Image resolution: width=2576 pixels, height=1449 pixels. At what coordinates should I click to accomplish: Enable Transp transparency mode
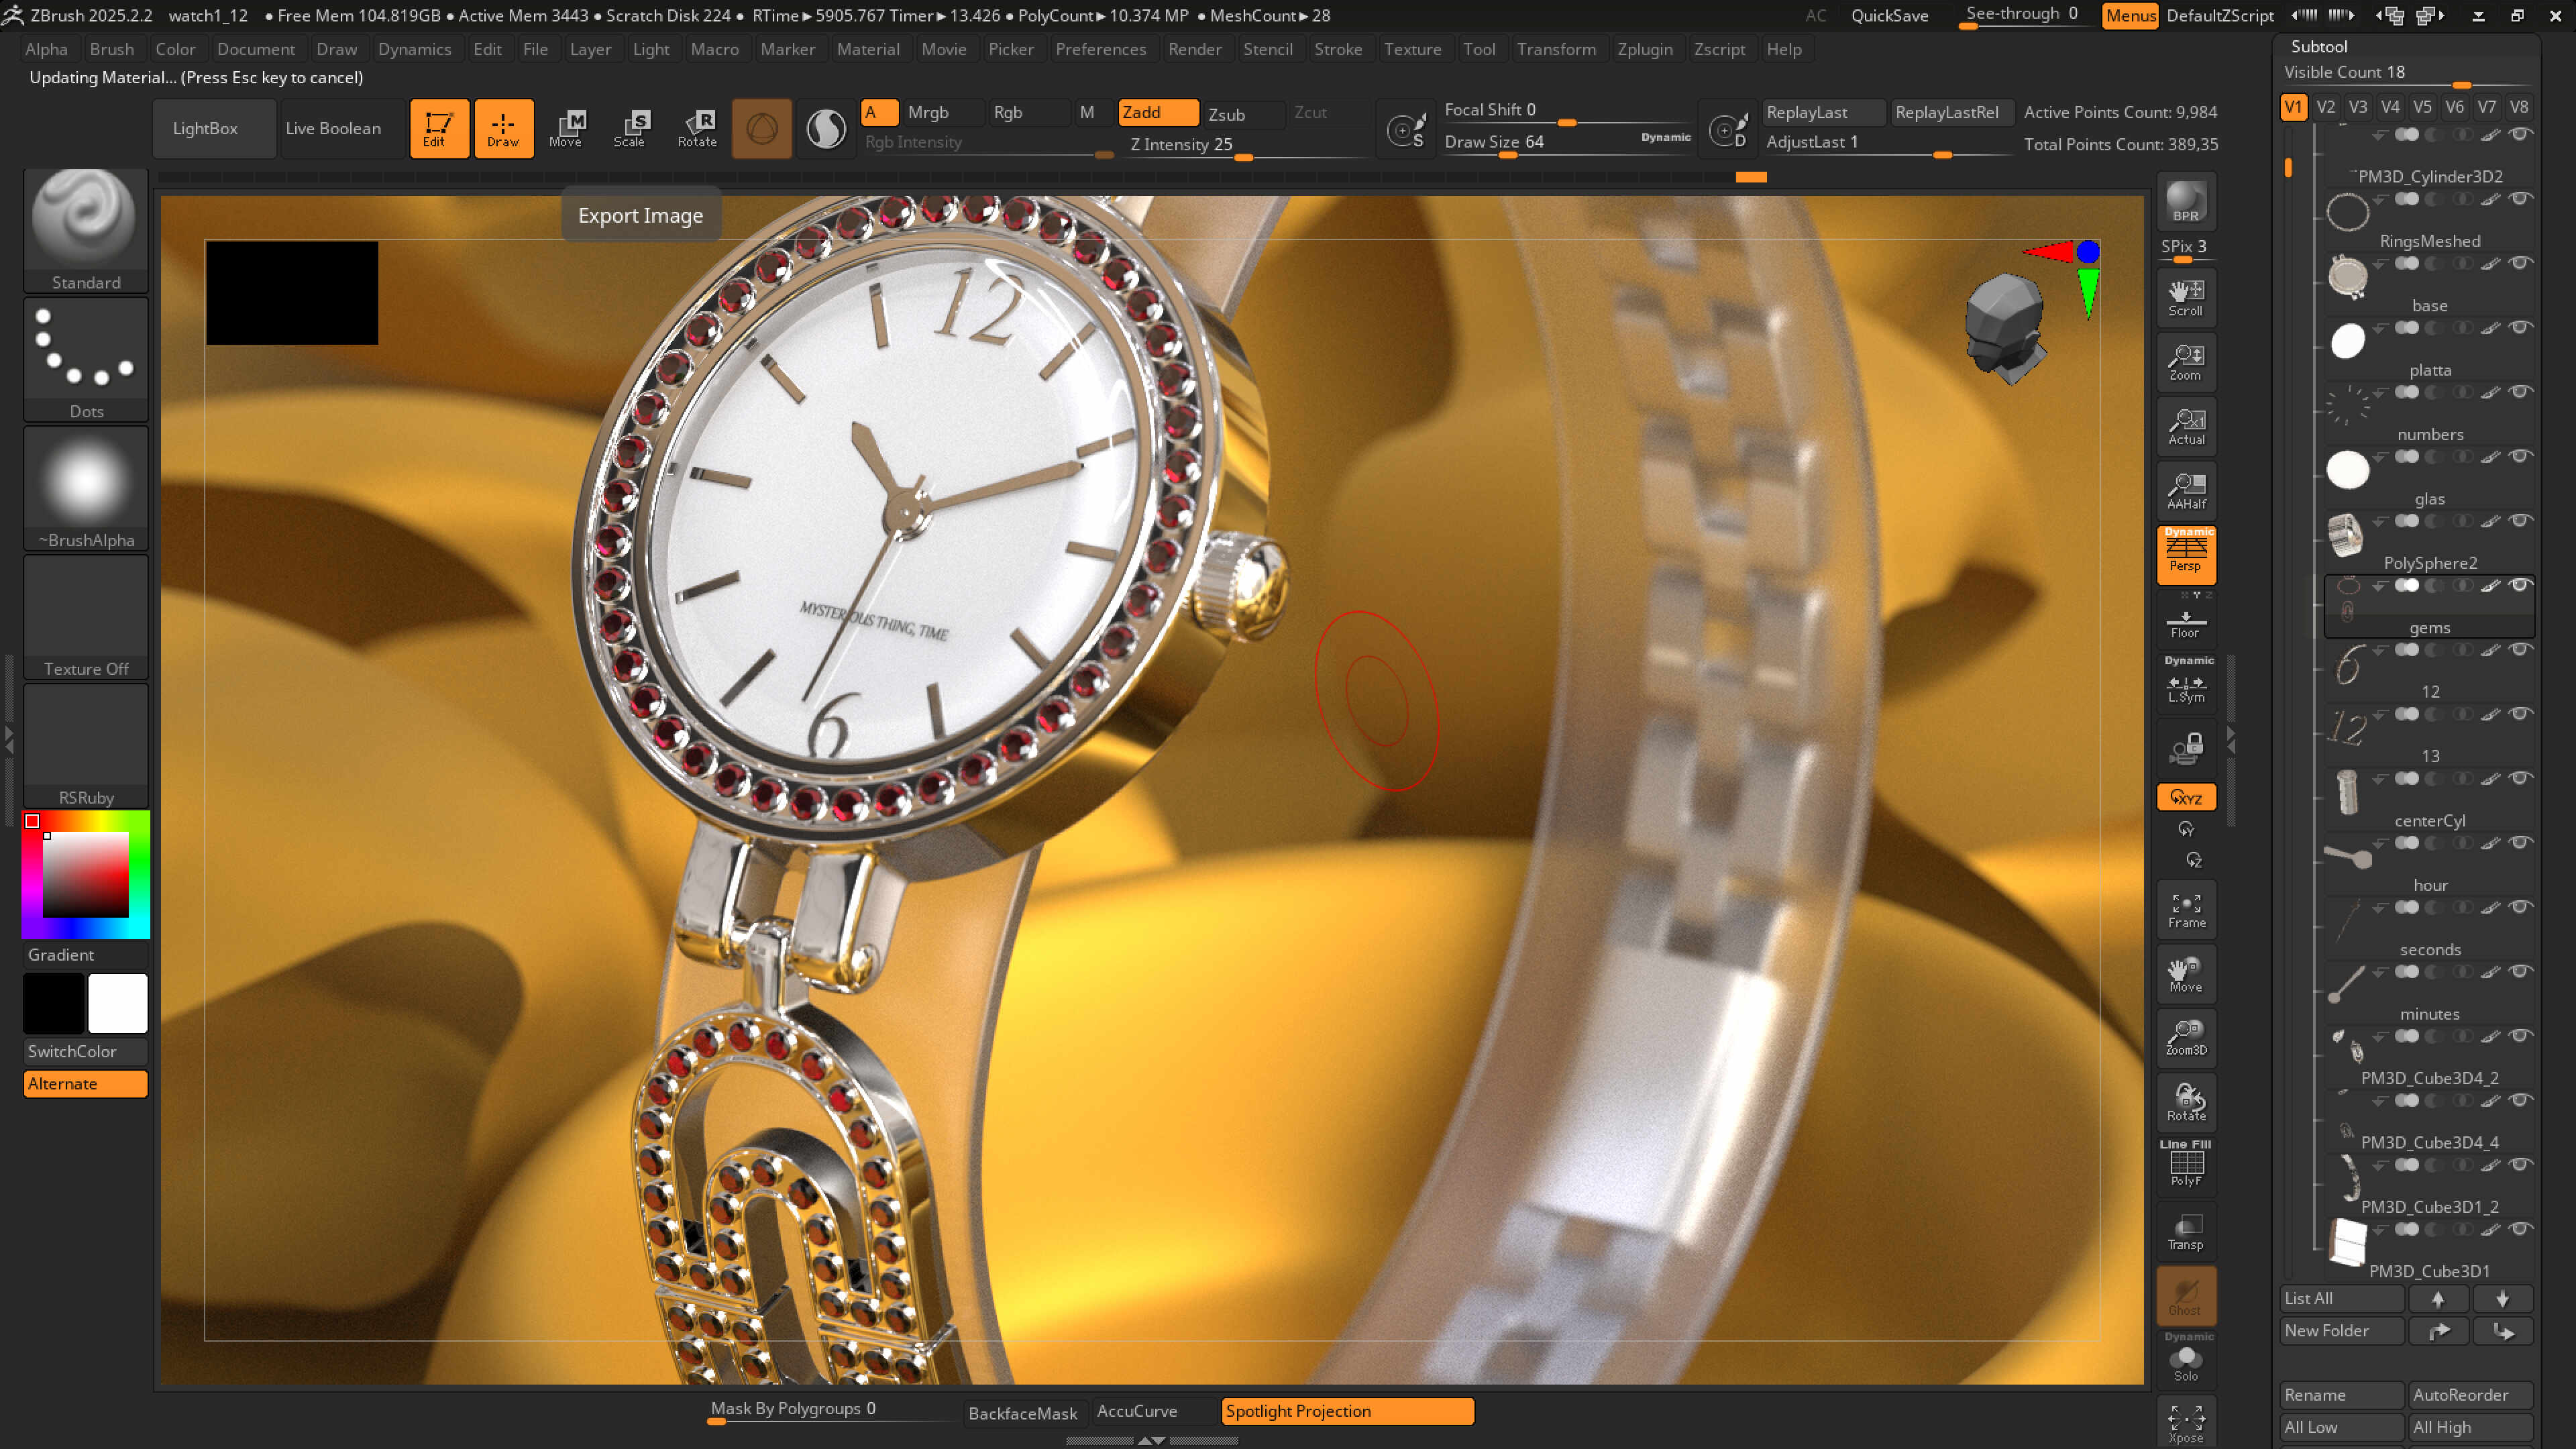2186,1232
